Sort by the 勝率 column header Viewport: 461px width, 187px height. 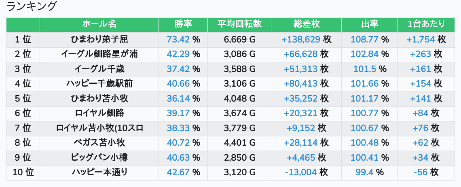click(183, 24)
